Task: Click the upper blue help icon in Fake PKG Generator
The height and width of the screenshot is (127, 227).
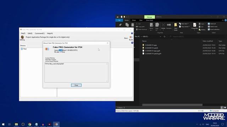Action: pos(132,33)
